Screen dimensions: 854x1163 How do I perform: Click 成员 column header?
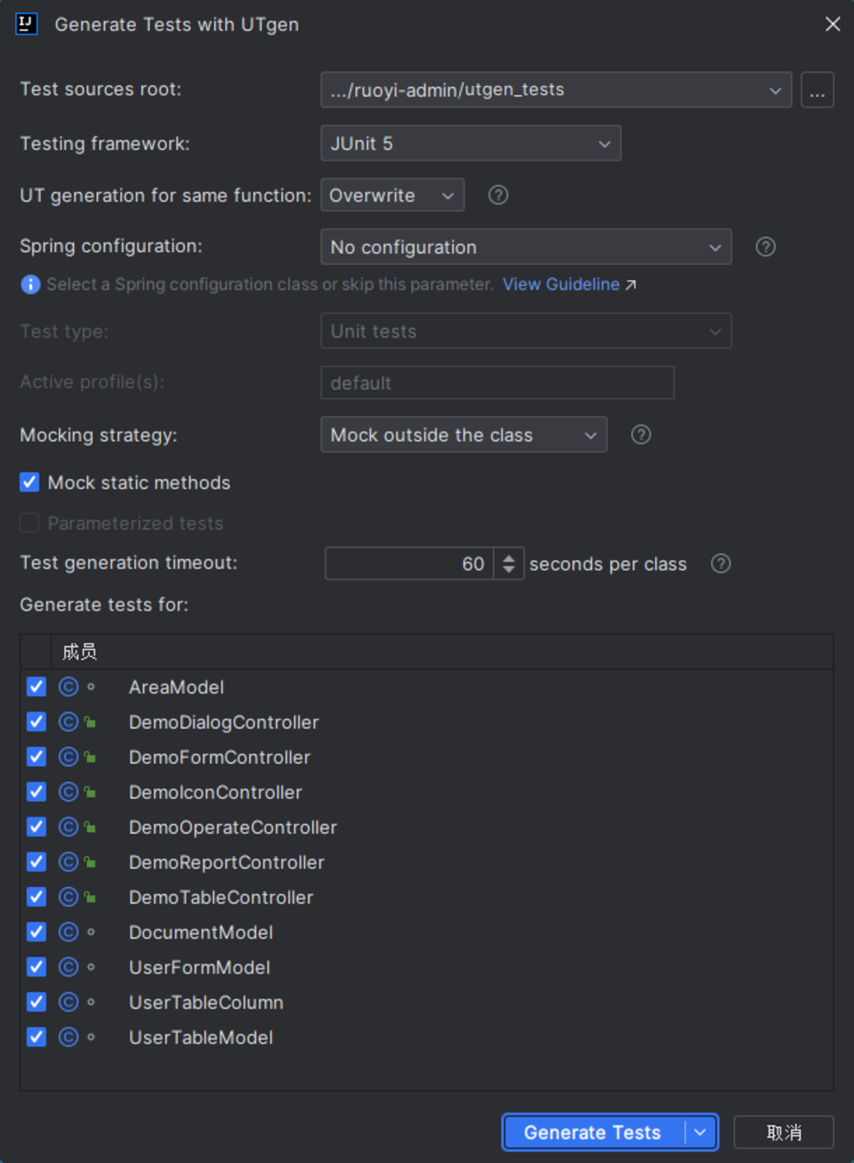(x=79, y=652)
